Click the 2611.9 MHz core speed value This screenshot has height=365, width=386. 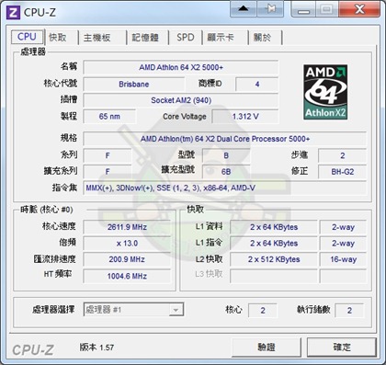coord(127,227)
